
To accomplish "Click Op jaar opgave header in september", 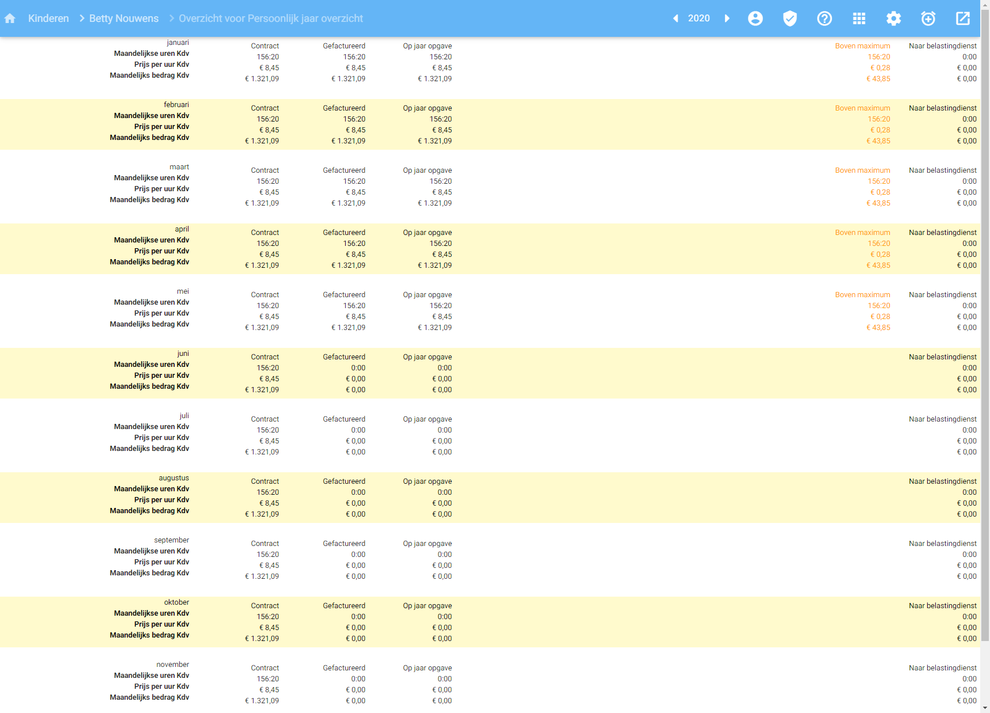I will (428, 544).
